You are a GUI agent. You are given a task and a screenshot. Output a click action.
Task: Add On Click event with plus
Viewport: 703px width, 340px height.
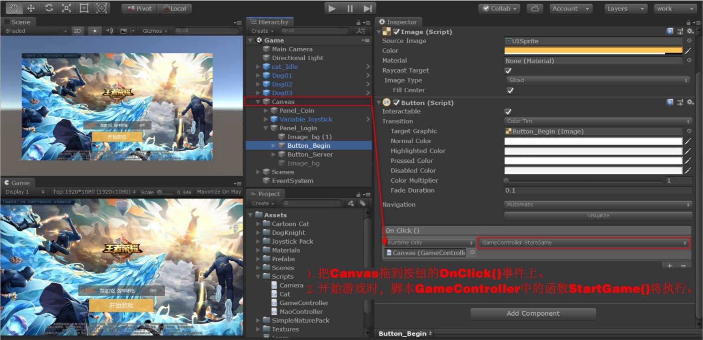tap(670, 266)
